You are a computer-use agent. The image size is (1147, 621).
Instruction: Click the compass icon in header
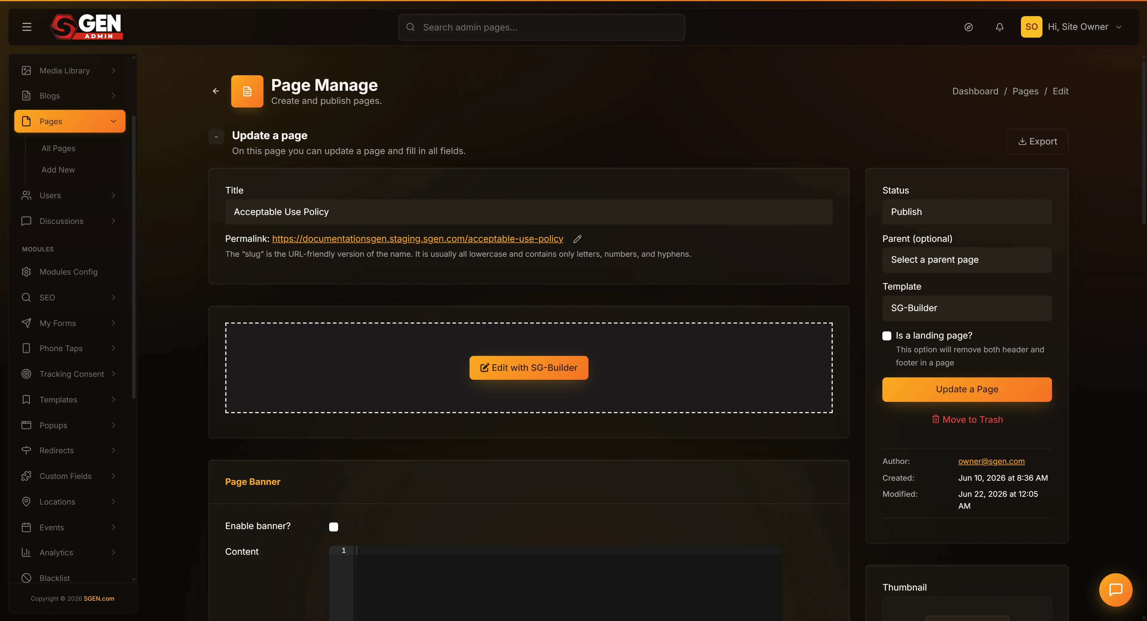tap(968, 27)
